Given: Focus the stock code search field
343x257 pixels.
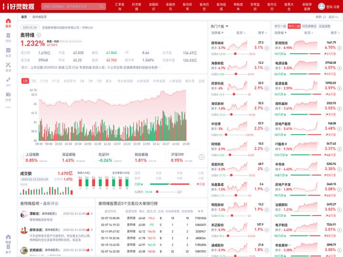Looking at the screenshot, I should coord(73,6).
